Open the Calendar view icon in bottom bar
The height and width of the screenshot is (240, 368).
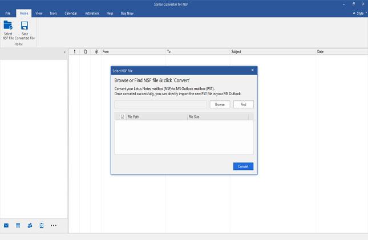(18, 226)
